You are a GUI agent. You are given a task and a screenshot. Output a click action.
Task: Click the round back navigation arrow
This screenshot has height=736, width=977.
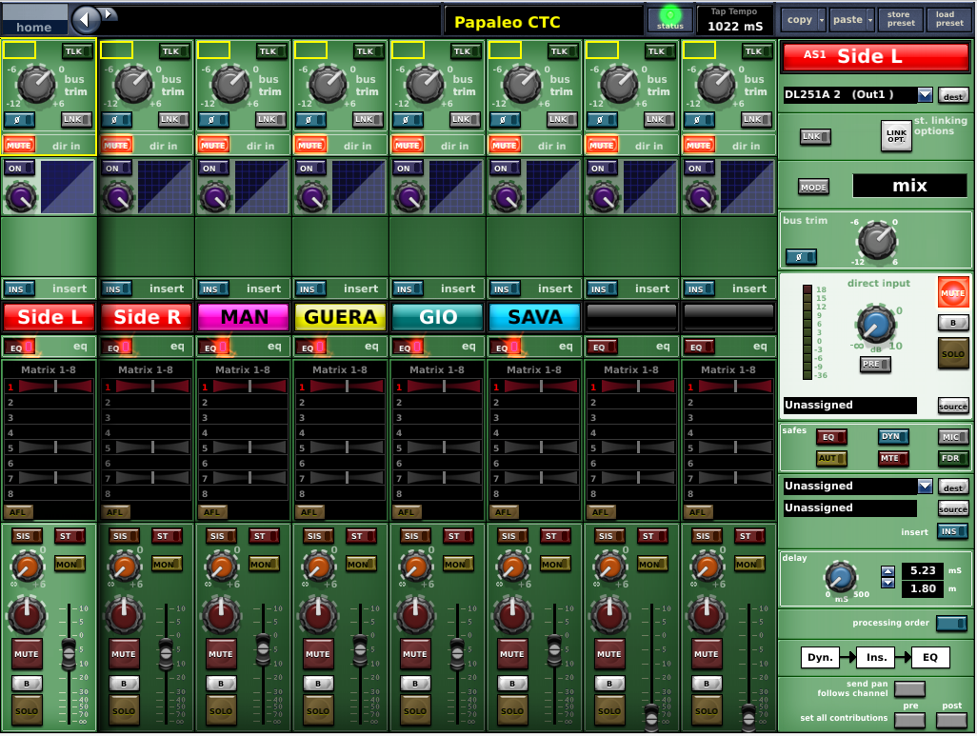tap(87, 19)
